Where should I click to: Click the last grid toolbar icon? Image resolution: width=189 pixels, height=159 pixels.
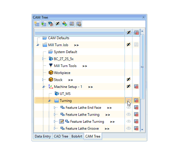[x=79, y=24]
